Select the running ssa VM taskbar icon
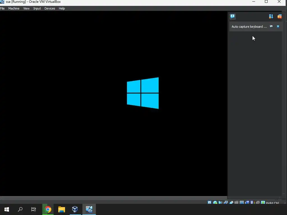The height and width of the screenshot is (215, 287). pyautogui.click(x=89, y=209)
